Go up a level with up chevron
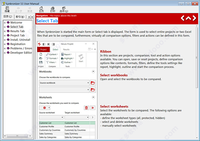The width and height of the screenshot is (200, 141). 188,18
